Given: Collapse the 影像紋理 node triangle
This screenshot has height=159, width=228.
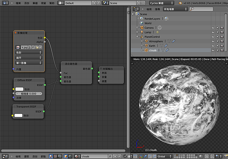Looking at the screenshot, I should [16, 33].
